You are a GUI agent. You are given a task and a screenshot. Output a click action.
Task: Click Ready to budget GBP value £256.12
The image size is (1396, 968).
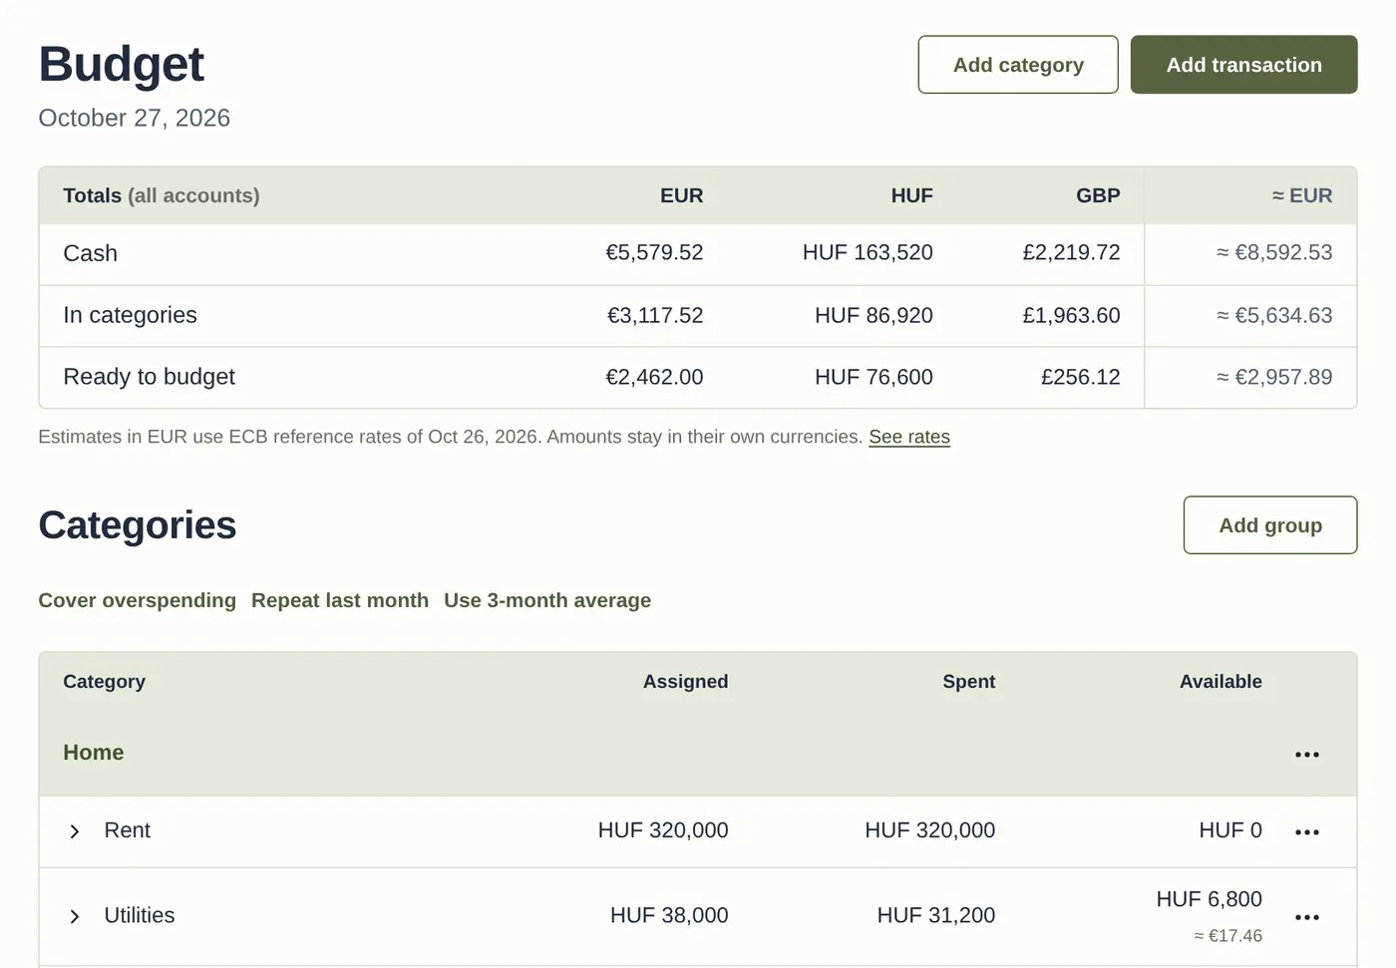(x=1081, y=378)
